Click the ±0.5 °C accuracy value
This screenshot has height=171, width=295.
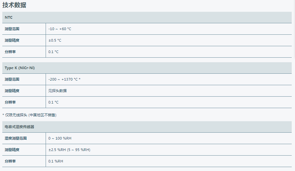coord(55,40)
